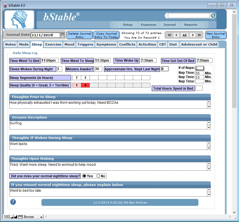239x222 pixels.
Task: Open the Adolescent or Child tab
Action: click(x=199, y=44)
